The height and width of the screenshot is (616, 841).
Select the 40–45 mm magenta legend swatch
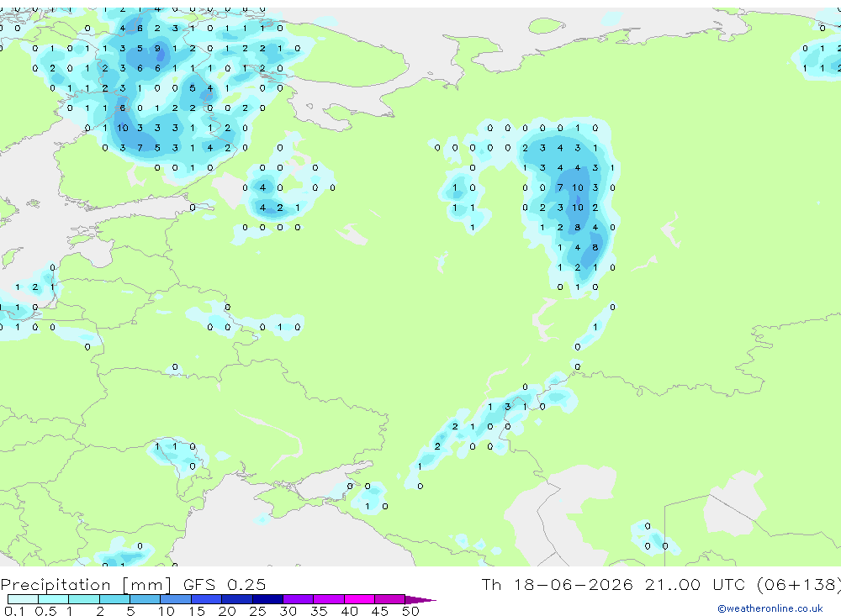[359, 599]
